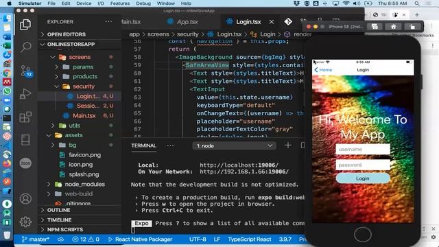Open the Features menu in menu bar
Viewport: 439px width, 247px height.
tap(119, 3)
